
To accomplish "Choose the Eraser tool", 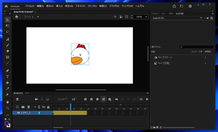I will coord(7,51).
